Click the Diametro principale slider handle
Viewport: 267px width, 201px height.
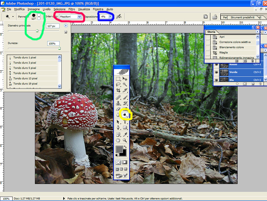tap(37, 31)
